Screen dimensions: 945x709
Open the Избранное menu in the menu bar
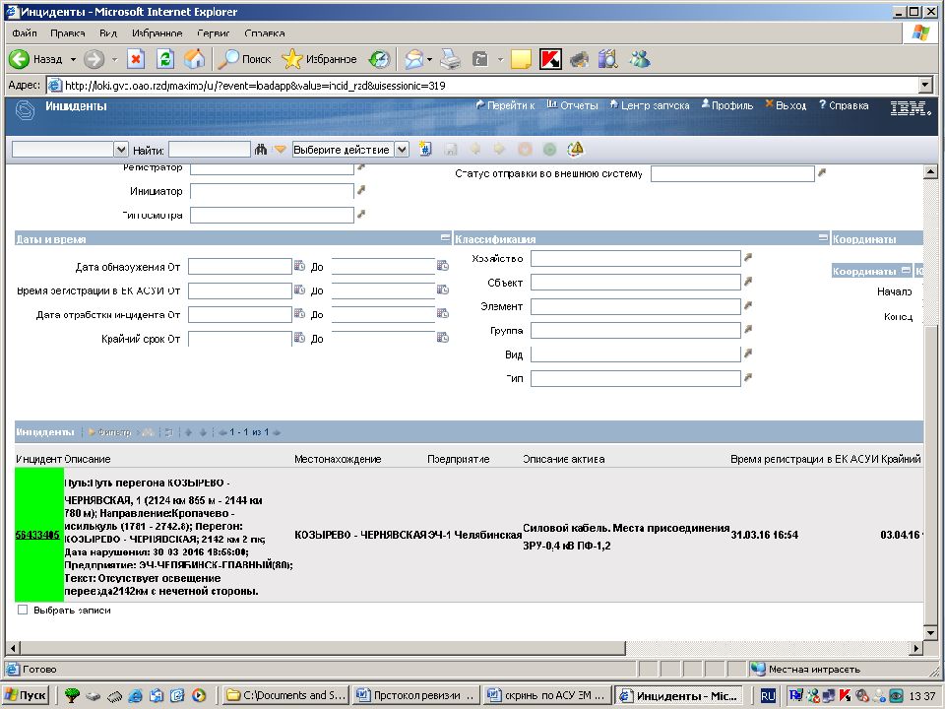[157, 33]
